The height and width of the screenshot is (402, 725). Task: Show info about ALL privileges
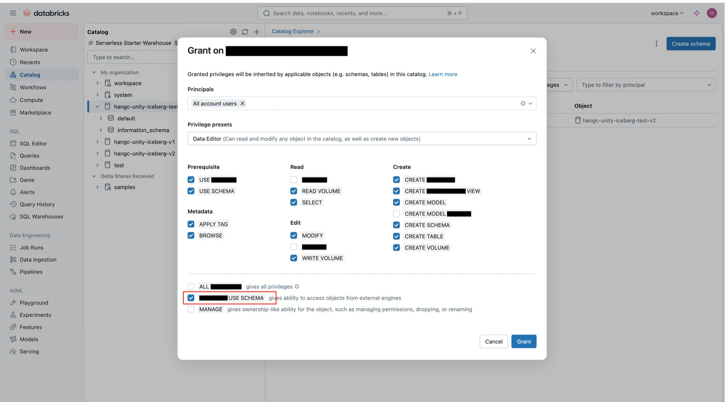(x=297, y=286)
